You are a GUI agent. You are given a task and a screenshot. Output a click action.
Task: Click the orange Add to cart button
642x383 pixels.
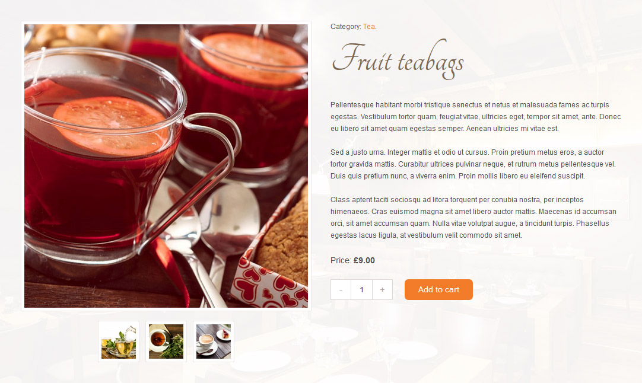(438, 290)
